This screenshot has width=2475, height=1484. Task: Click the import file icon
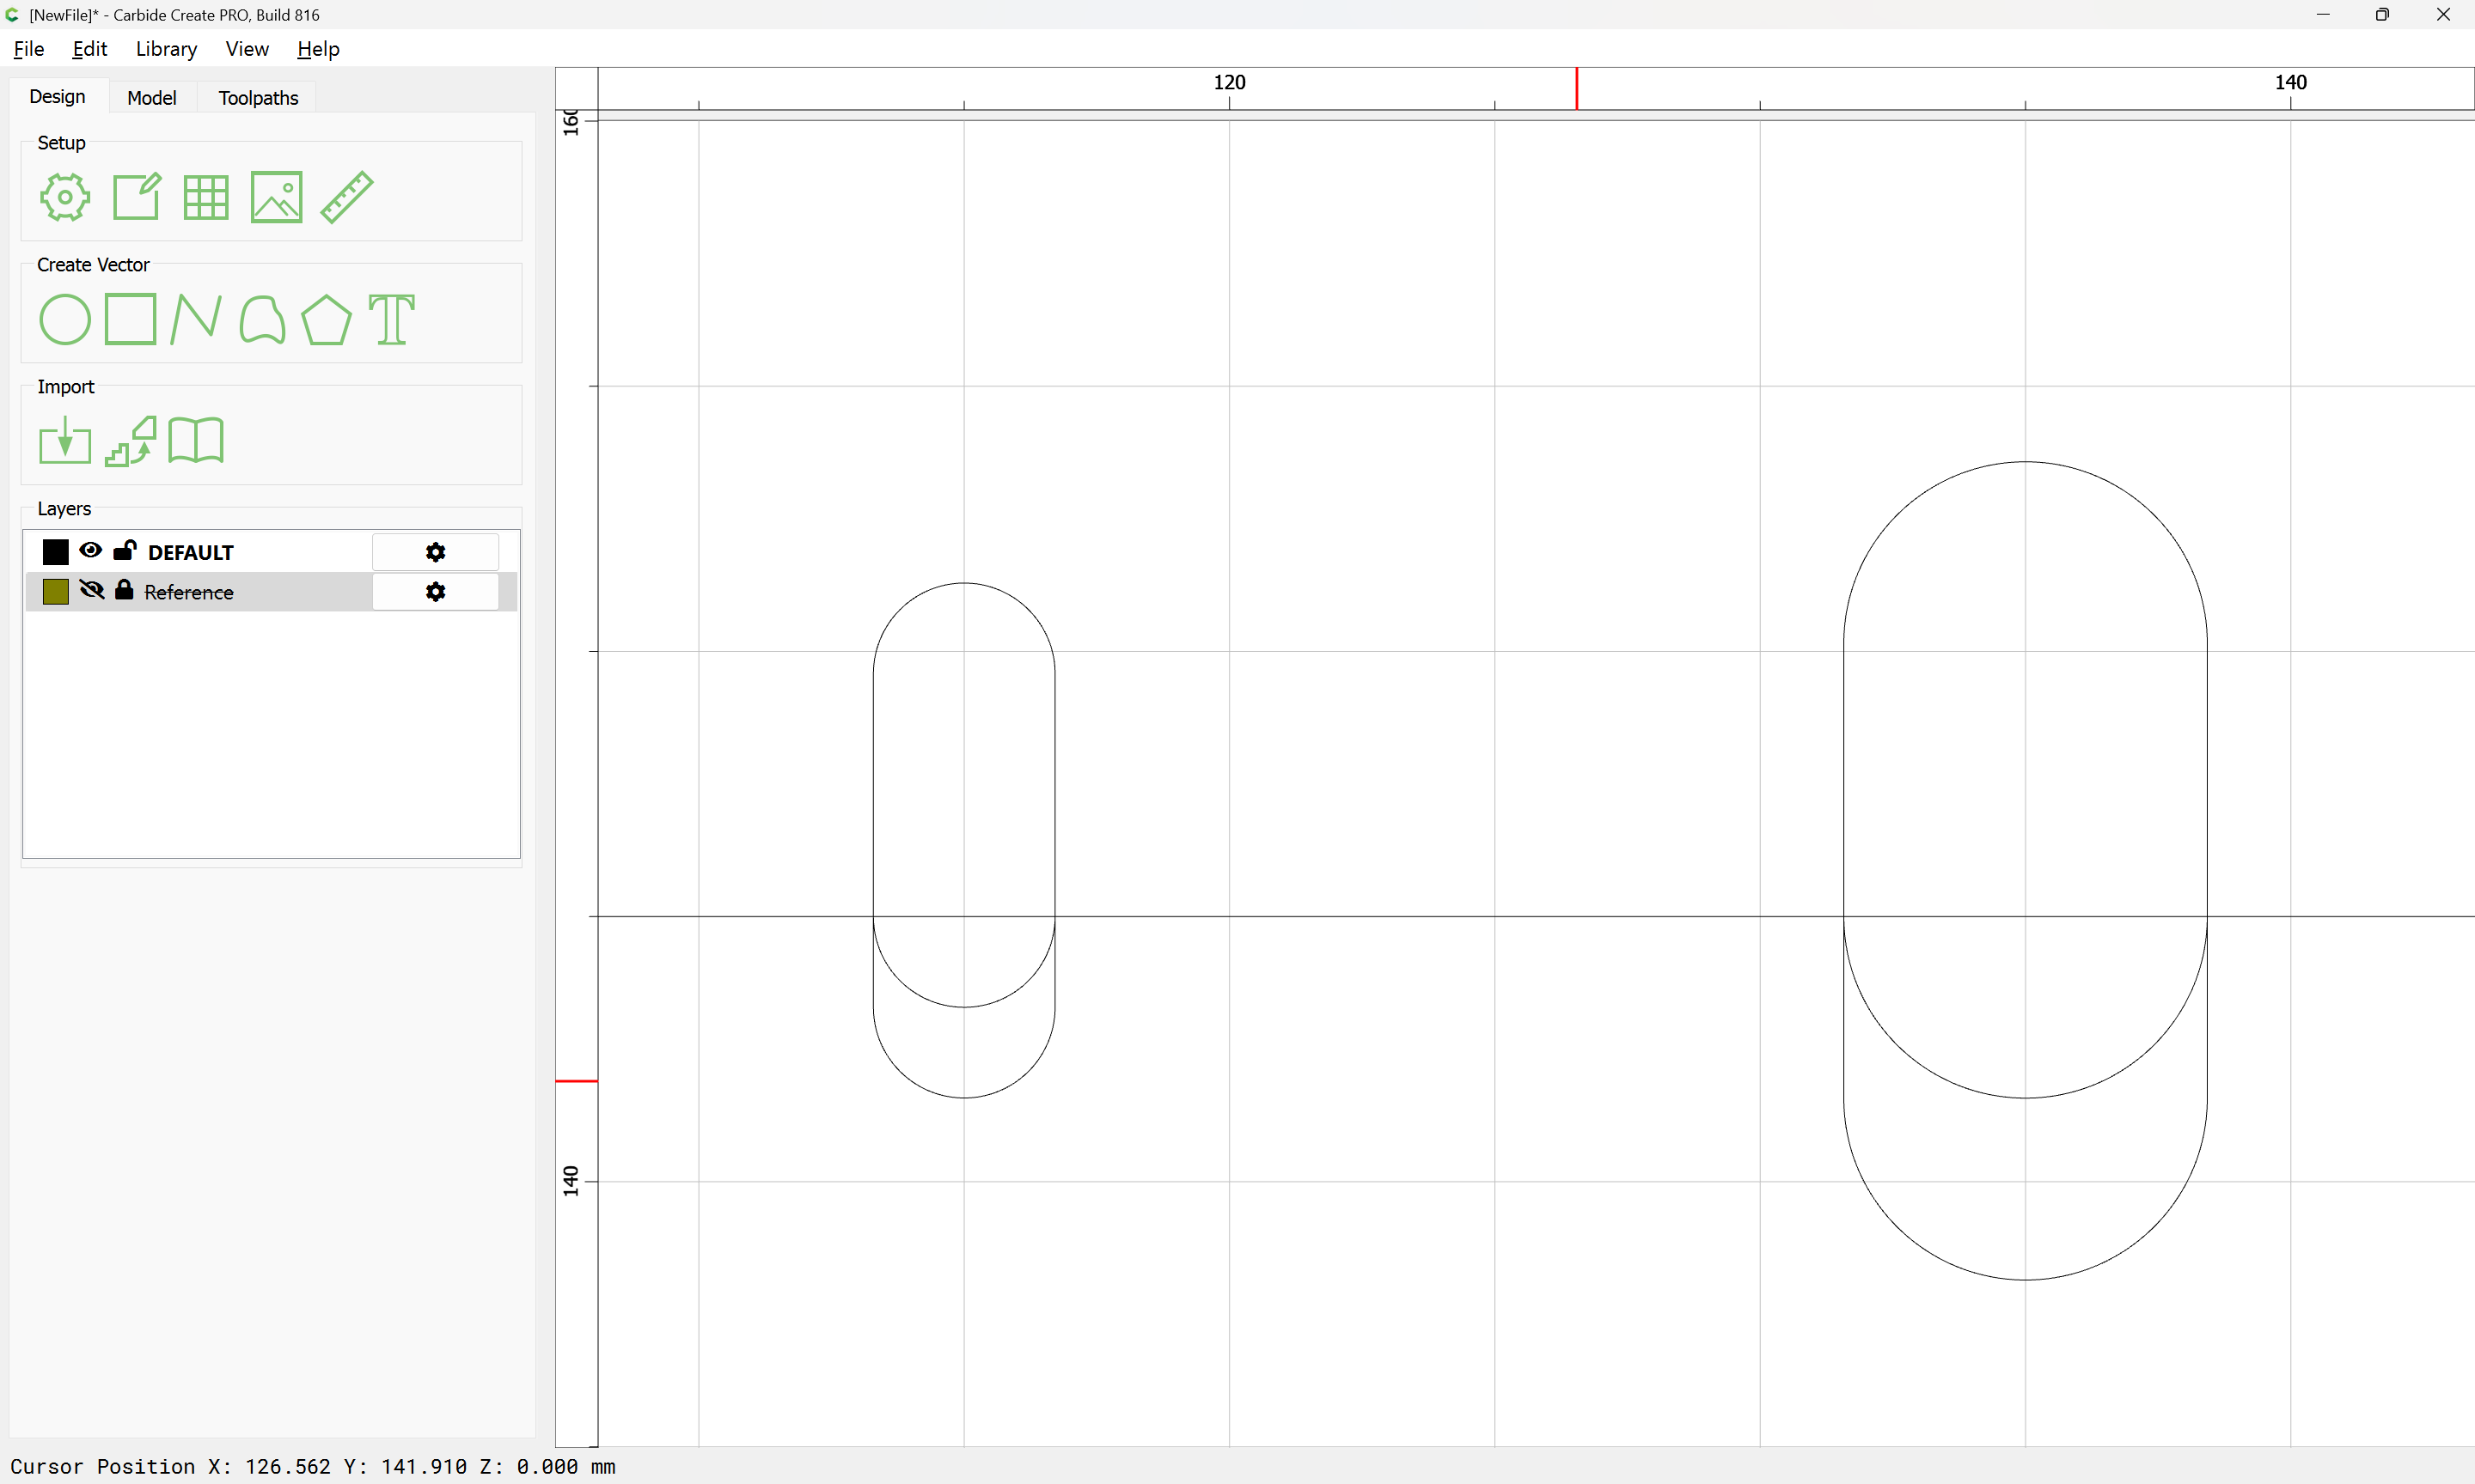coord(64,441)
